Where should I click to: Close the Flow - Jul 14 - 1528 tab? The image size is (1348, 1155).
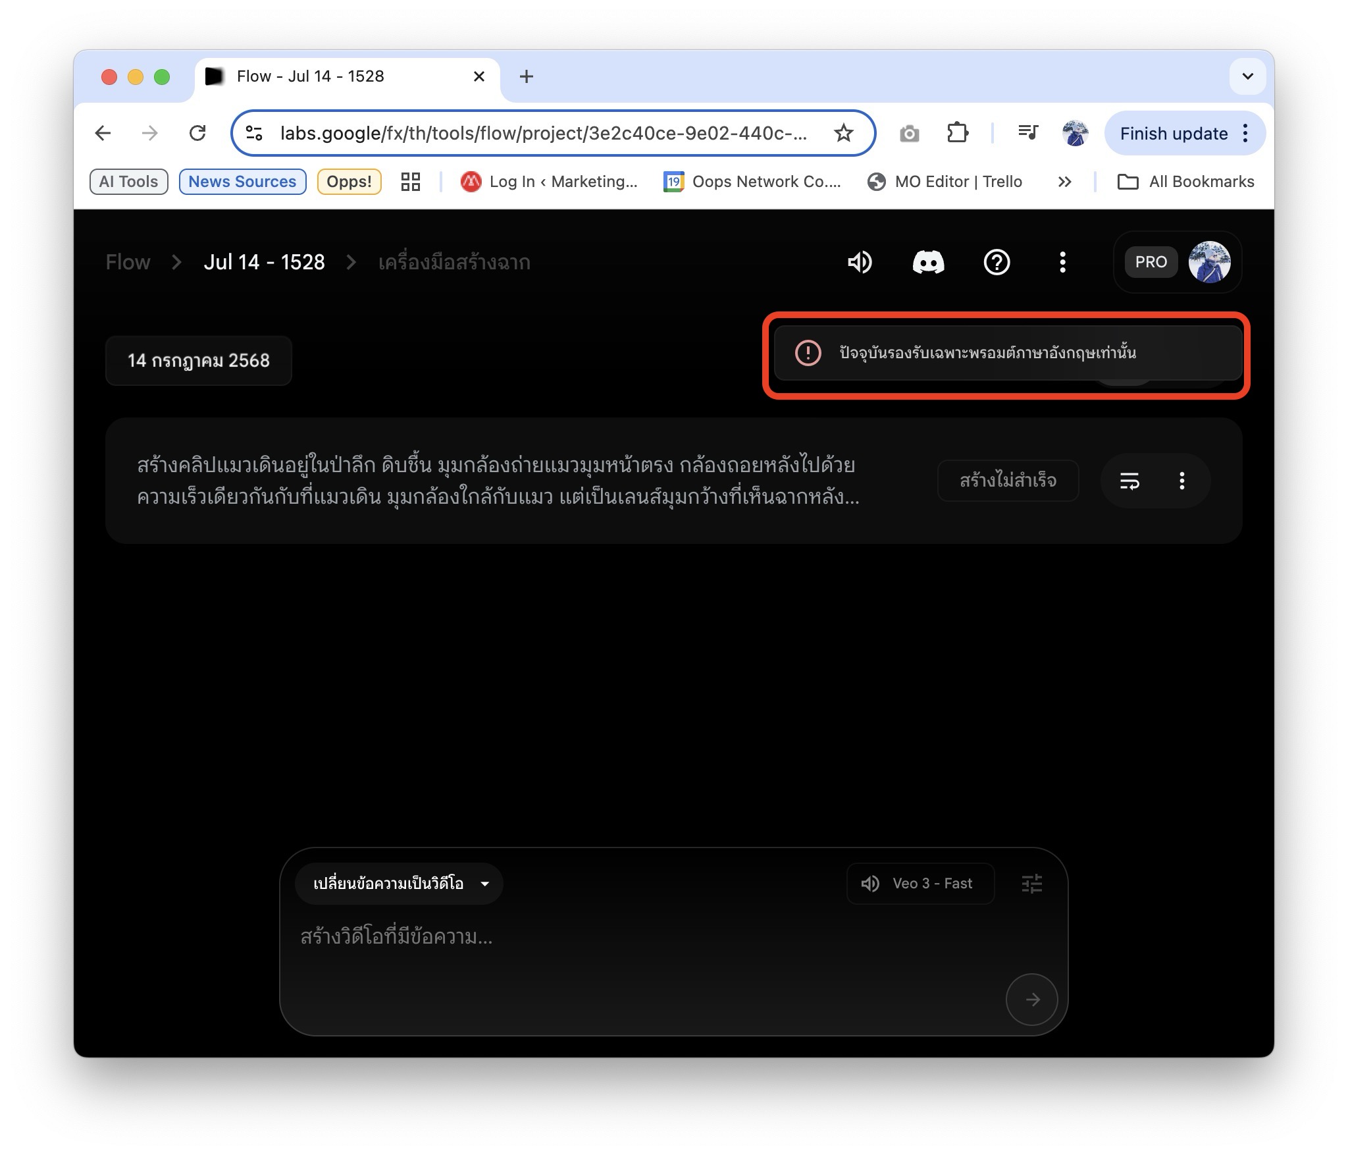479,76
